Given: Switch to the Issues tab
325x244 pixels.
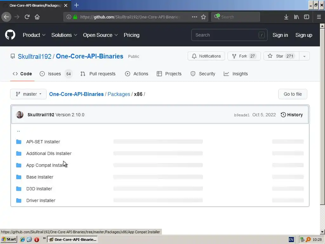Looking at the screenshot, I should pyautogui.click(x=56, y=74).
